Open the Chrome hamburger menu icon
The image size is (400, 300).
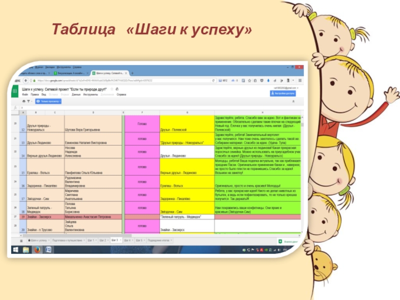pyautogui.click(x=300, y=80)
